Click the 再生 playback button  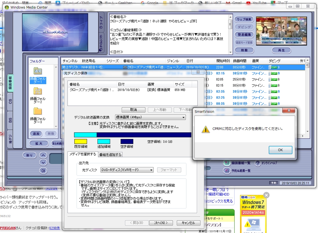pyautogui.click(x=281, y=50)
